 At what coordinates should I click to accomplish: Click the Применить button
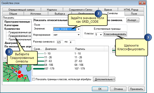[x=136, y=89]
